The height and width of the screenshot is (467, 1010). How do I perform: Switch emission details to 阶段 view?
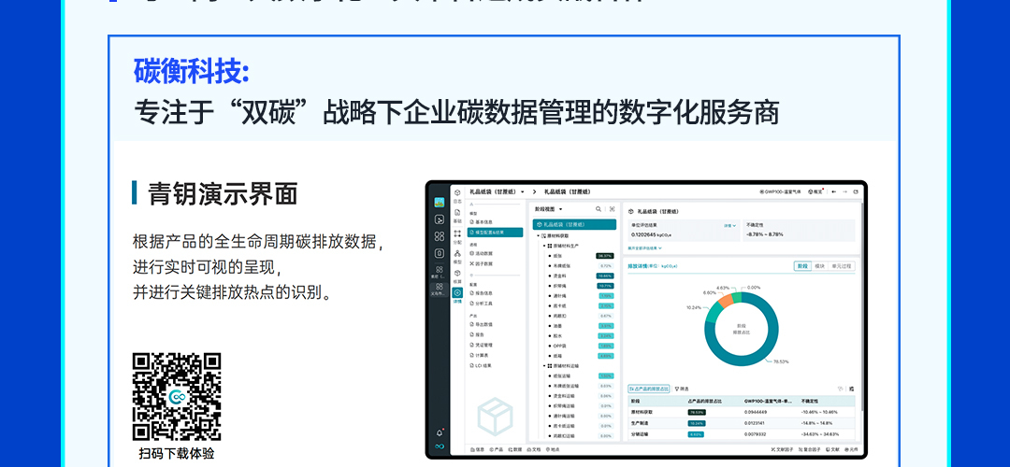802,266
